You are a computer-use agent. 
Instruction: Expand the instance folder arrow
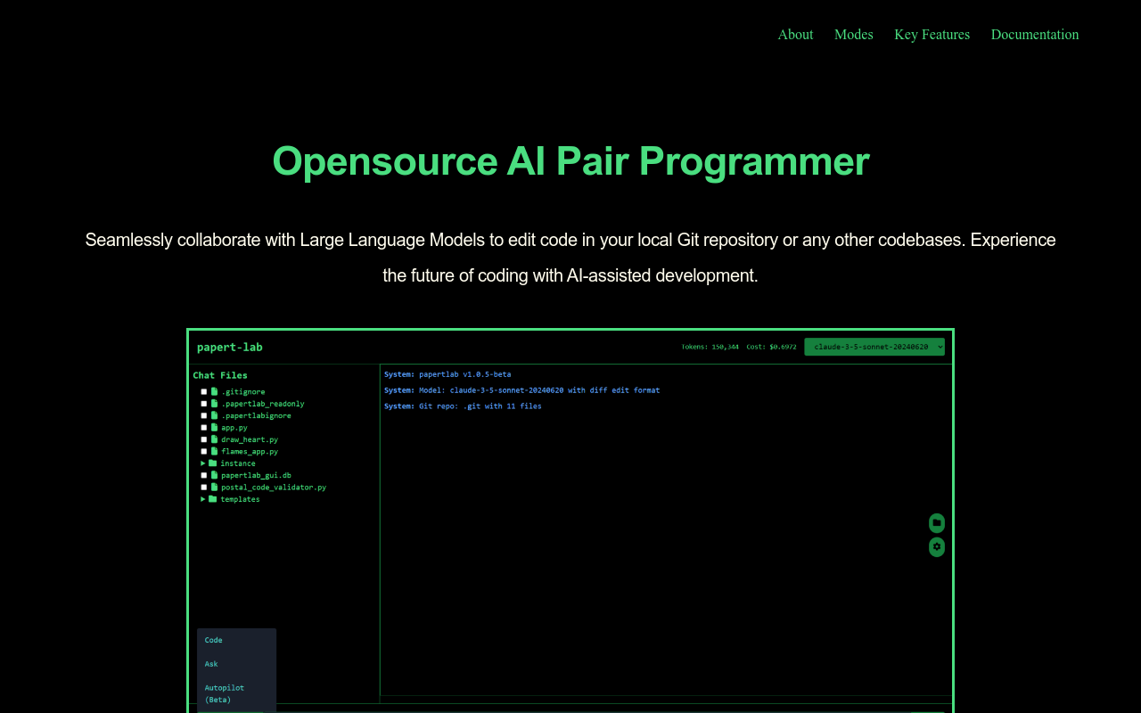[x=203, y=463]
